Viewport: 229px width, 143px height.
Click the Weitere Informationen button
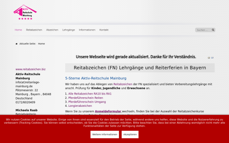(105, 134)
